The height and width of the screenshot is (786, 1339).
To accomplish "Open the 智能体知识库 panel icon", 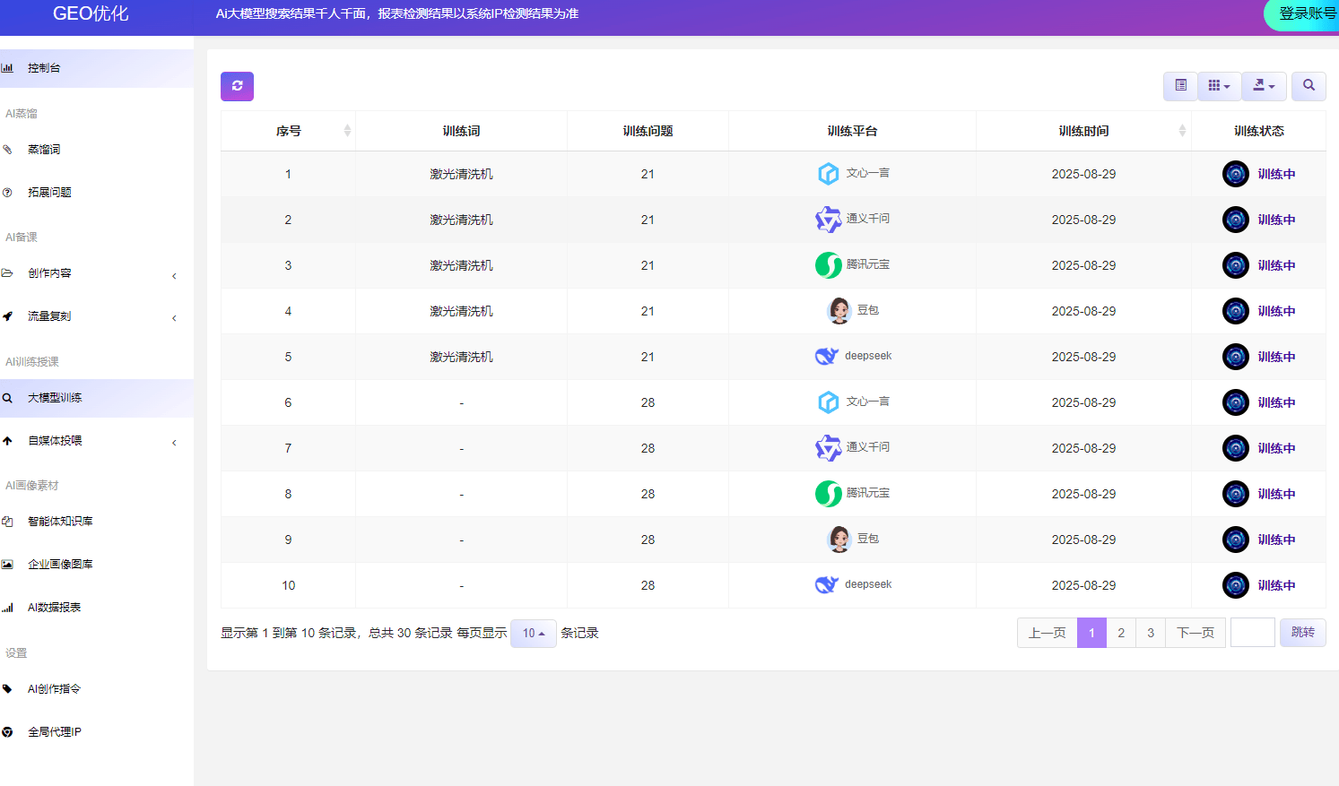I will [x=10, y=521].
